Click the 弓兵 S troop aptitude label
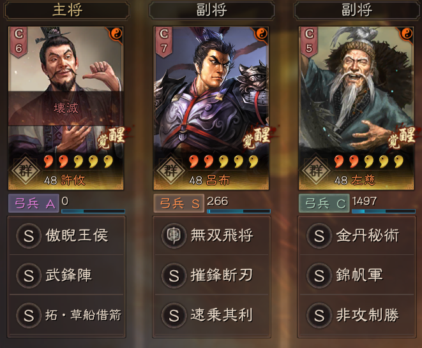 179,203
